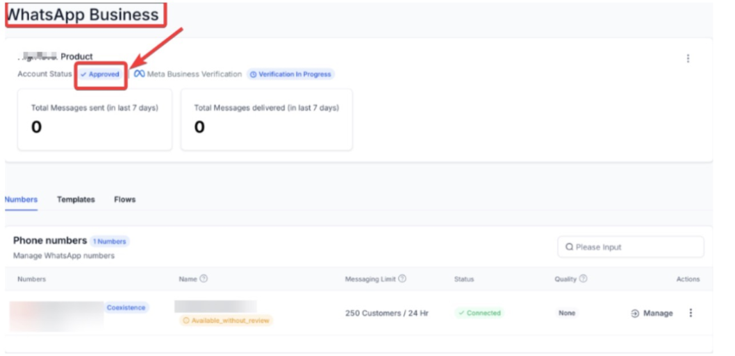Image resolution: width=735 pixels, height=356 pixels.
Task: Click the Connected status badge
Action: [479, 313]
